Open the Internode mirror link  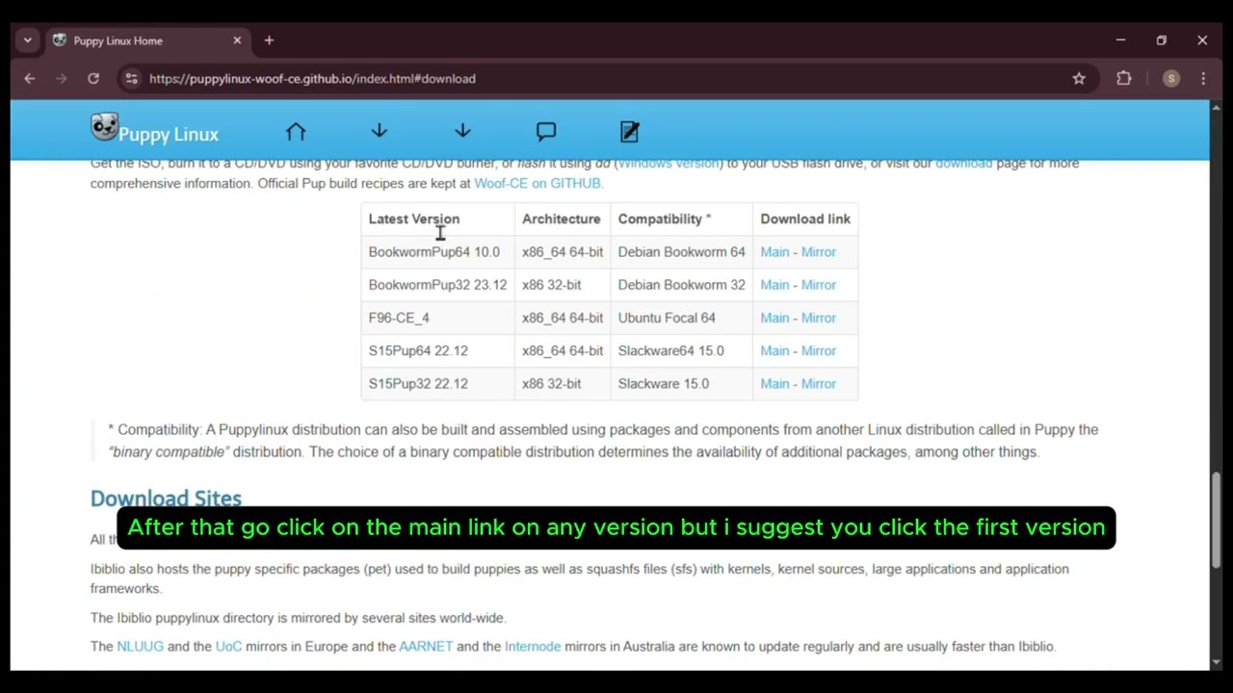tap(533, 647)
